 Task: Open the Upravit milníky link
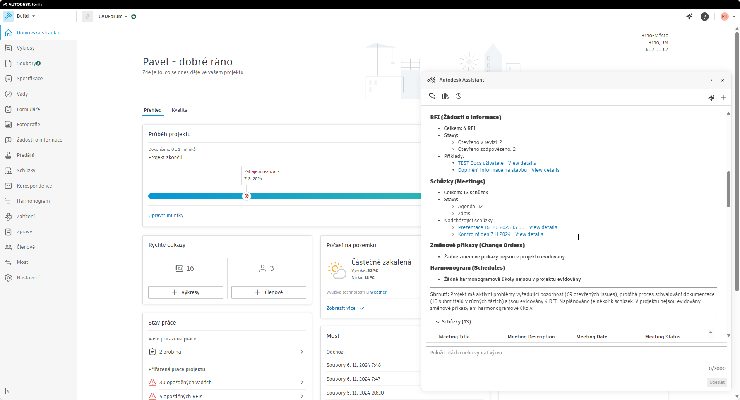pos(166,215)
